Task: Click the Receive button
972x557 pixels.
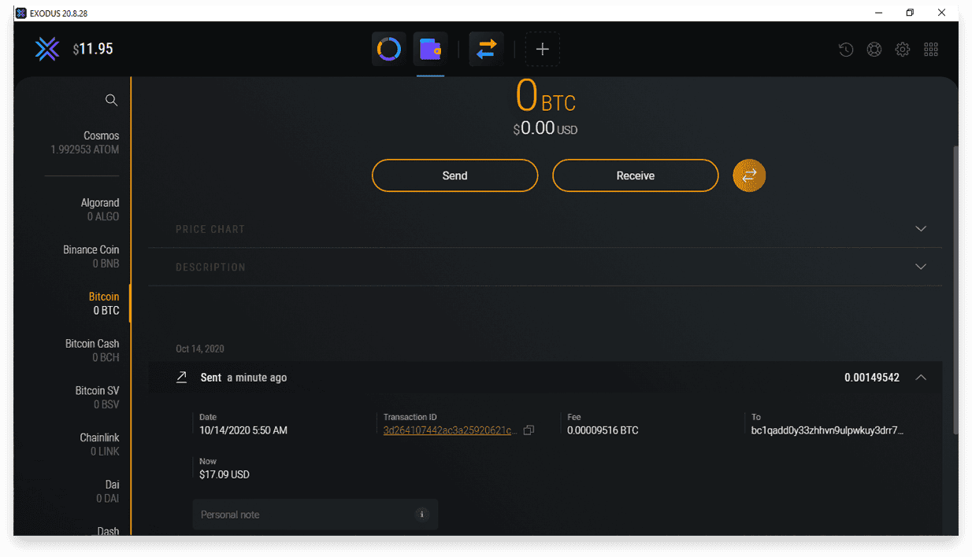Action: (x=635, y=175)
